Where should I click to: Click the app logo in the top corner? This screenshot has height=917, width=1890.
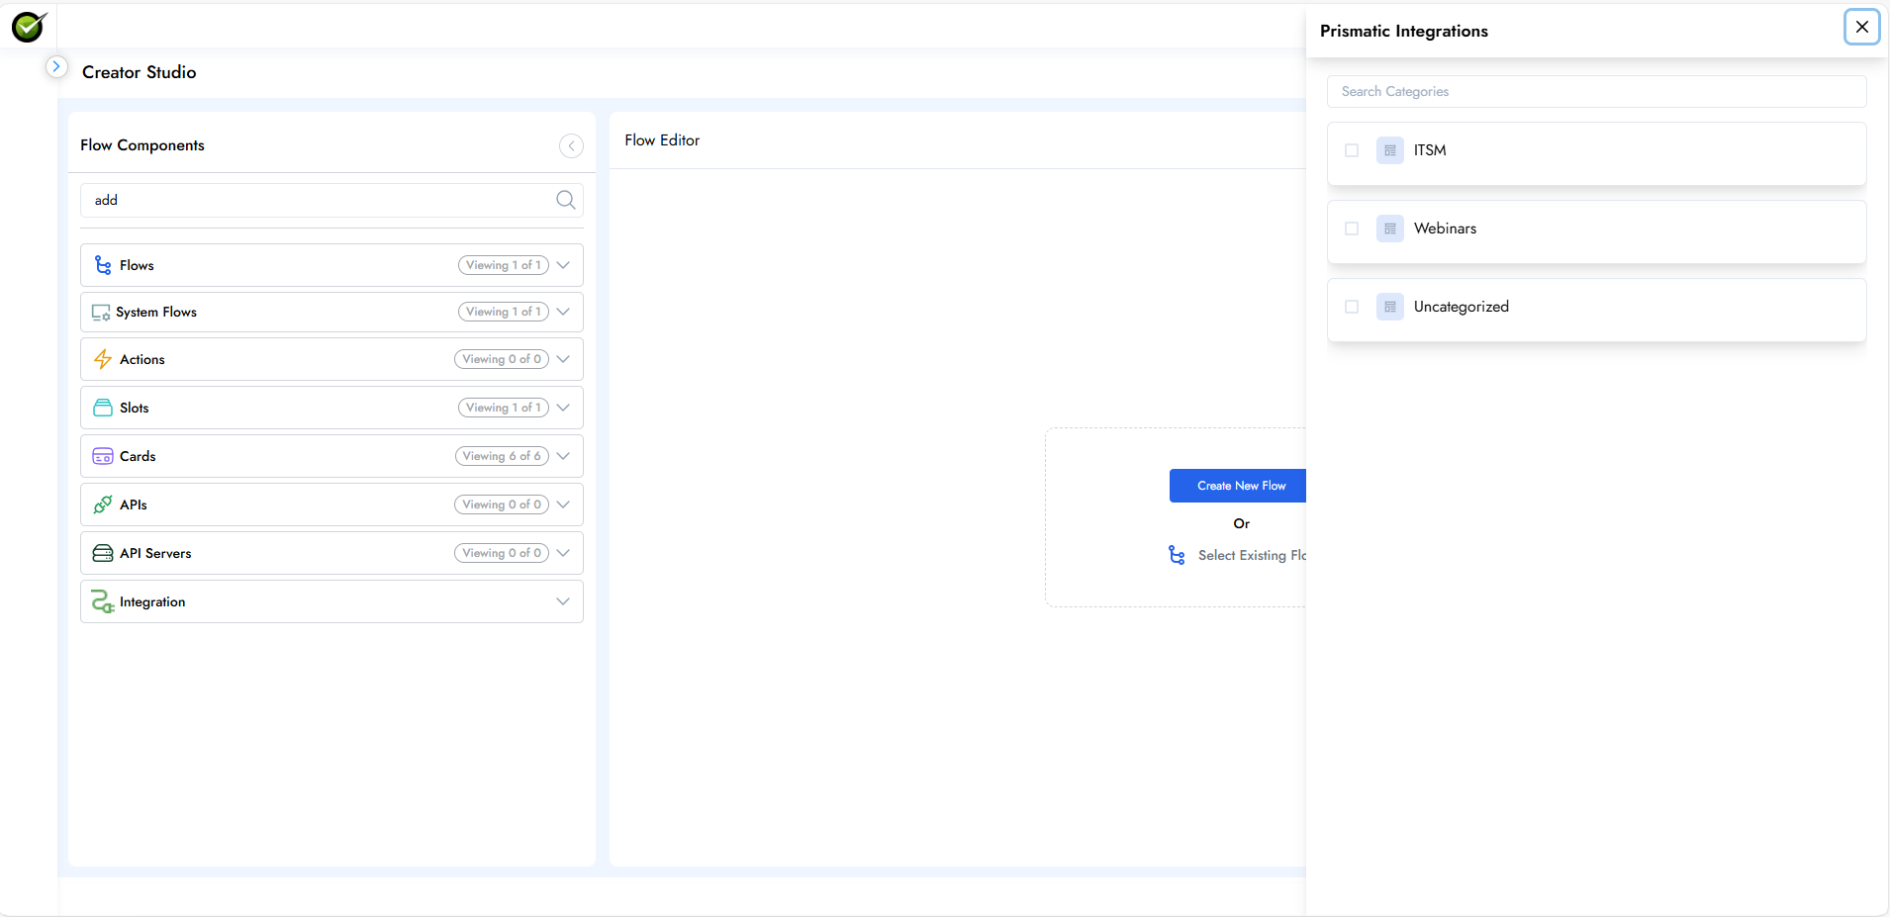tap(29, 26)
